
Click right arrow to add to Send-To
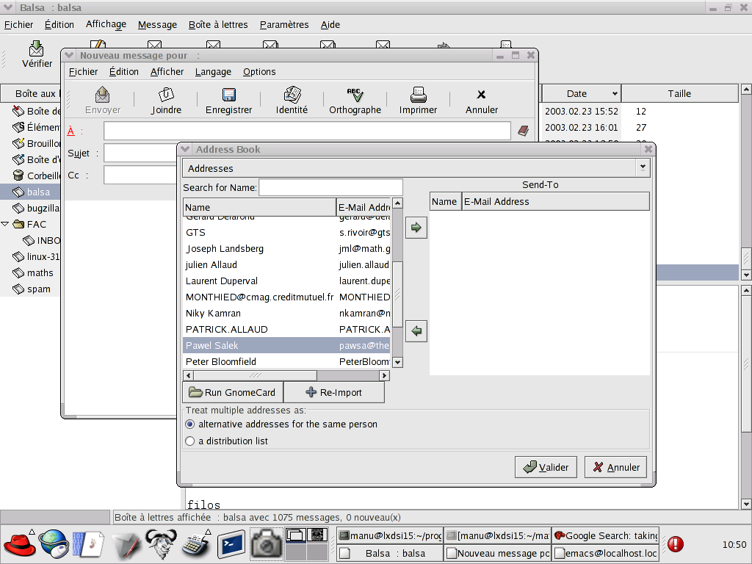coord(416,228)
